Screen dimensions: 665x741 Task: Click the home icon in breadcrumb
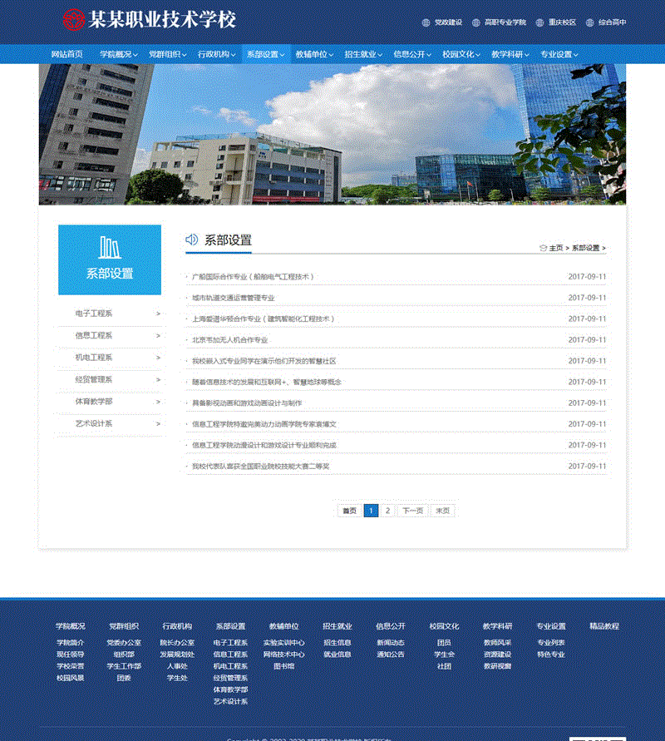pyautogui.click(x=543, y=248)
